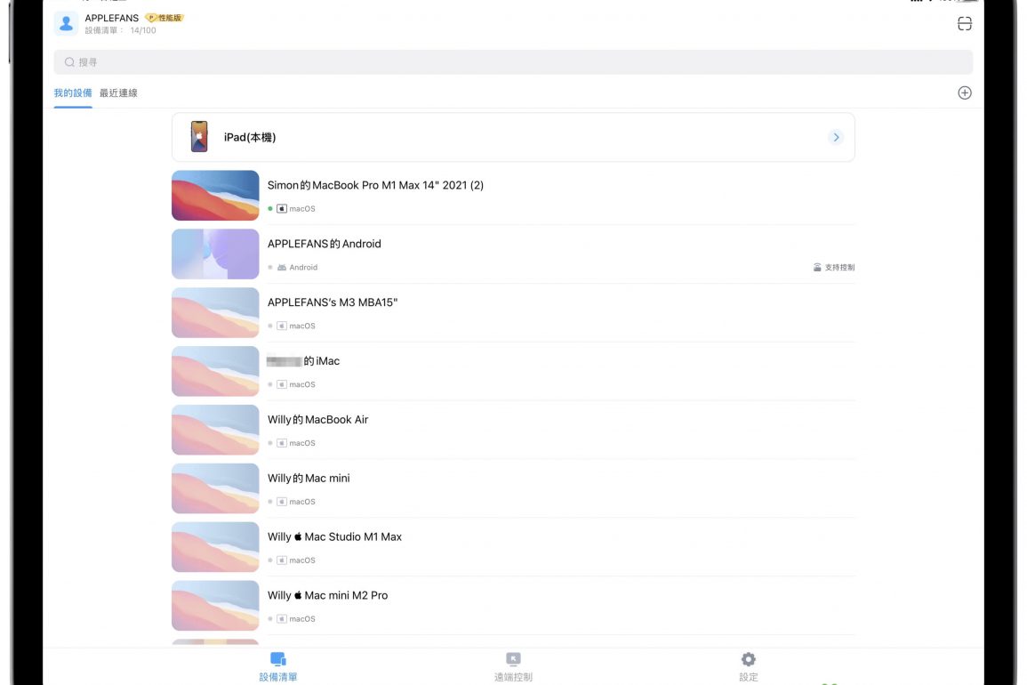Image resolution: width=1027 pixels, height=685 pixels.
Task: Select the Device List icon
Action: click(278, 659)
